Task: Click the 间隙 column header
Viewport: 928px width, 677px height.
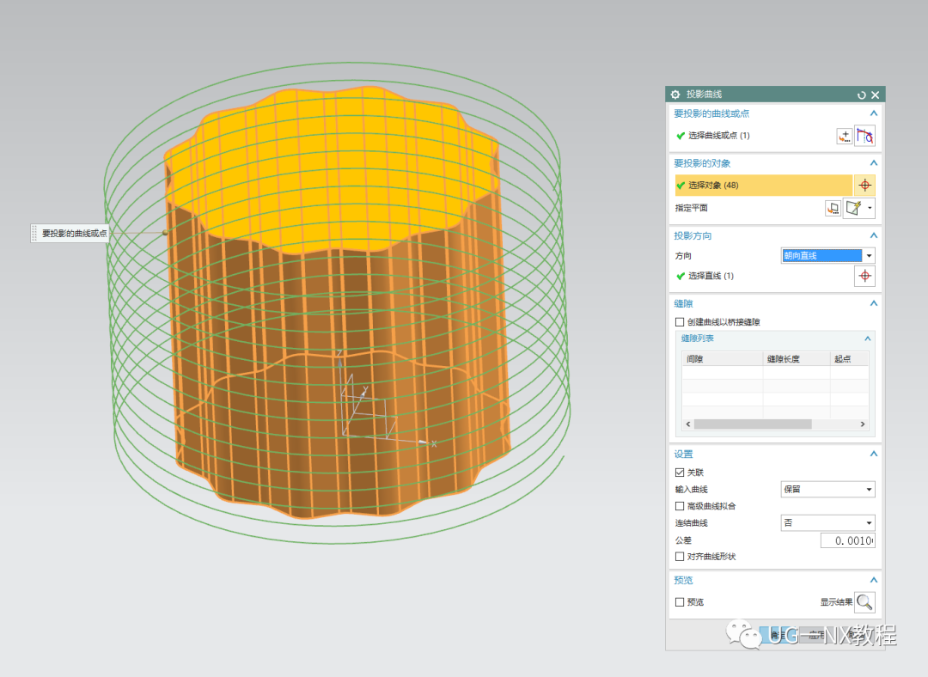Action: [x=722, y=358]
